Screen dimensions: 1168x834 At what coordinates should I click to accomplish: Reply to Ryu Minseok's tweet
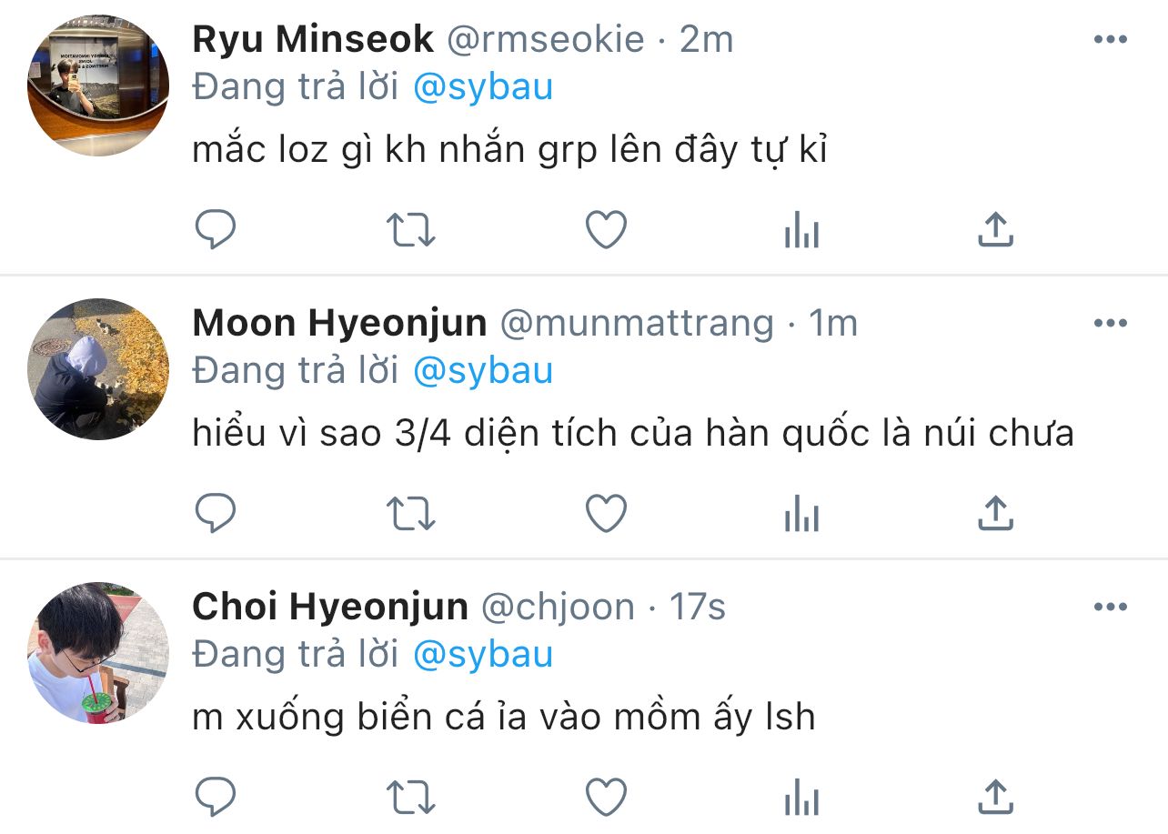(216, 231)
